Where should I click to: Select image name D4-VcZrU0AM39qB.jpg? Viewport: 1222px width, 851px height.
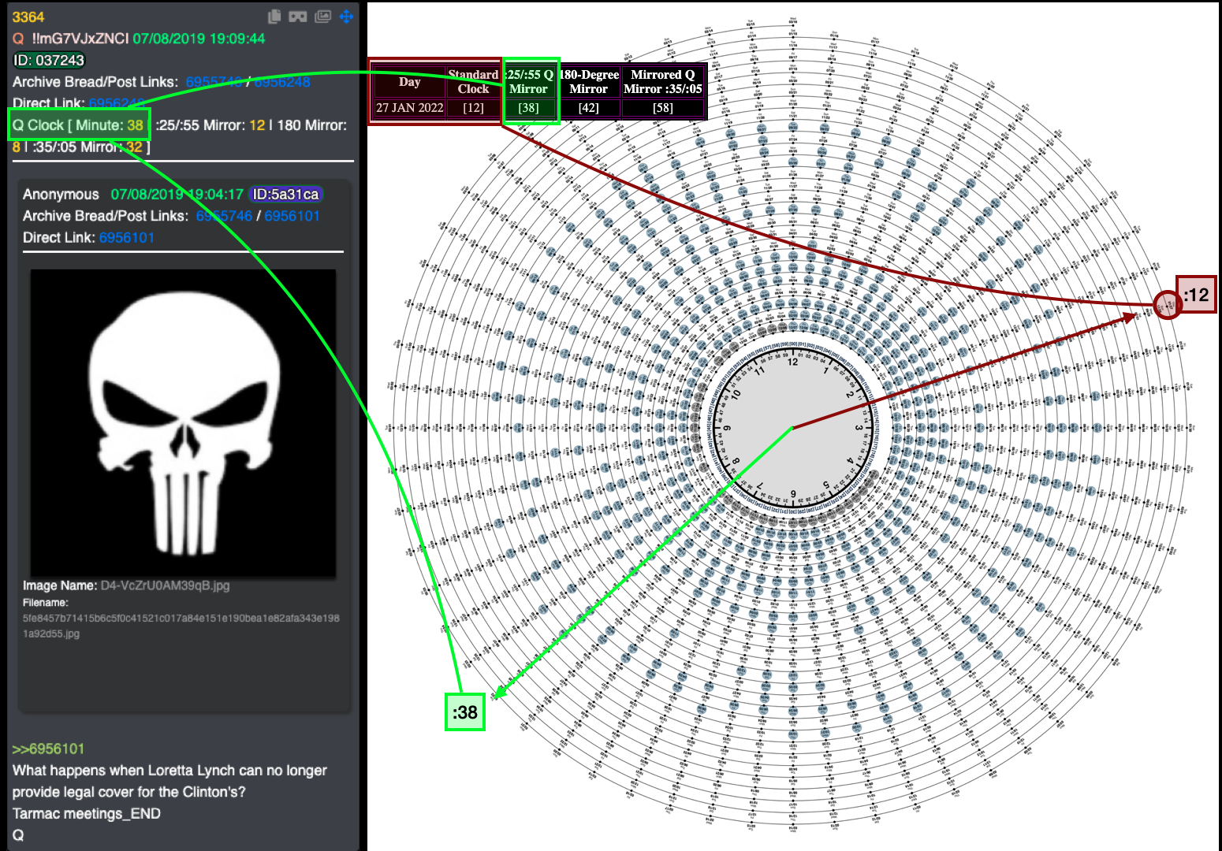coord(166,585)
